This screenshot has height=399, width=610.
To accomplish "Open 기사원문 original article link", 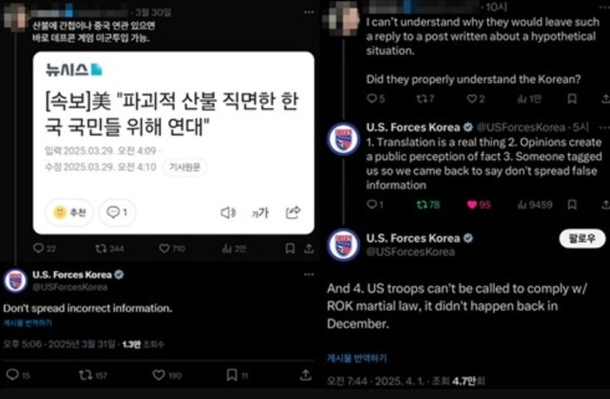I will [185, 167].
